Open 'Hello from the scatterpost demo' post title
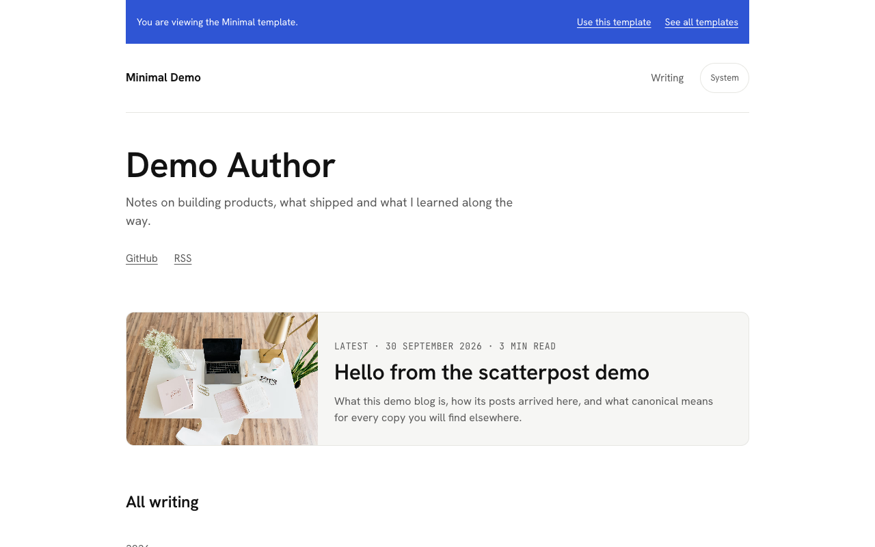 492,373
